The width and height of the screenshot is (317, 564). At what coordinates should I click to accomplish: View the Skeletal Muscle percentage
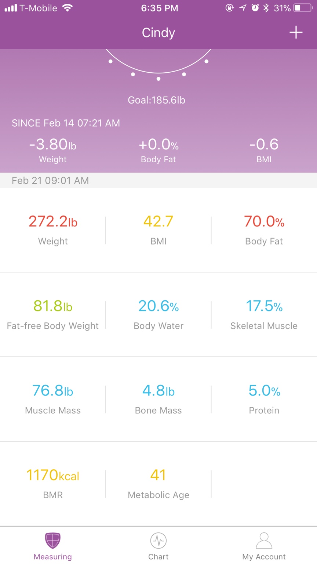(264, 315)
